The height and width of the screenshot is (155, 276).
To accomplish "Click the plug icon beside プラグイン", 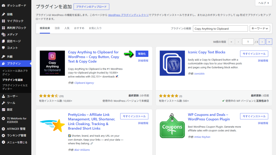I will click(x=3, y=63).
